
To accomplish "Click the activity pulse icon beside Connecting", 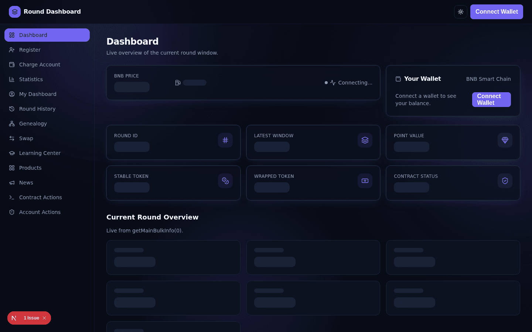I will pos(333,83).
